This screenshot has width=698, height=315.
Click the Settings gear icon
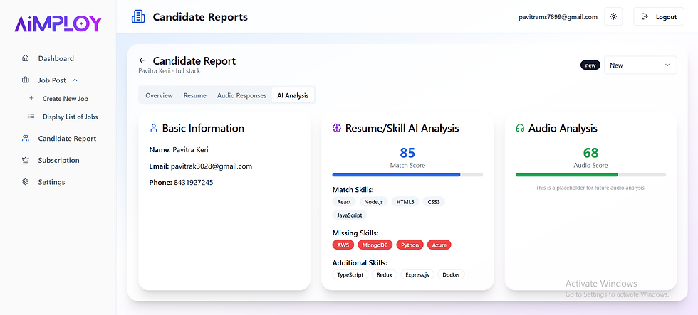point(26,182)
